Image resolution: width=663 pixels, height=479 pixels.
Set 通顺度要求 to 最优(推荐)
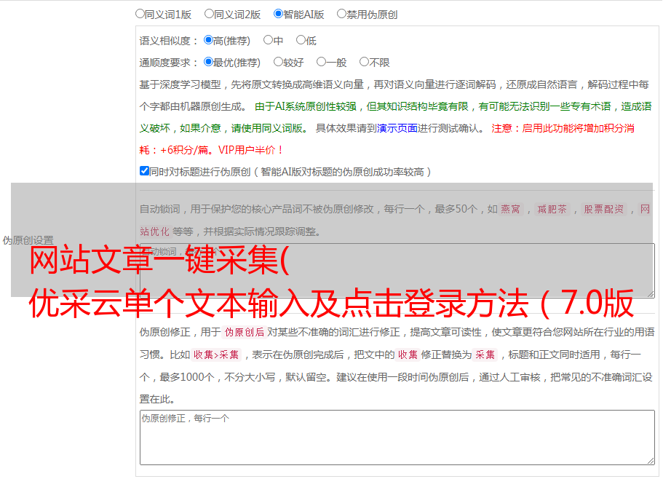click(208, 62)
